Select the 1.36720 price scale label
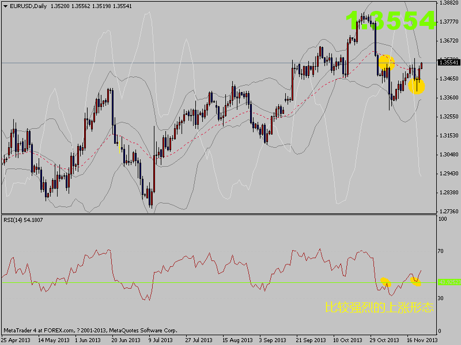461x345 pixels. point(449,41)
